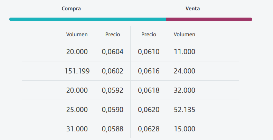The height and width of the screenshot is (140, 273).
Task: Click the teal Compra portion of bar
Action: pos(87,19)
